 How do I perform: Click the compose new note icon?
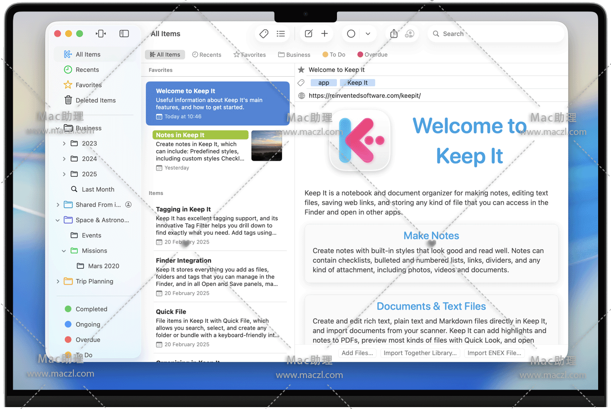[309, 34]
